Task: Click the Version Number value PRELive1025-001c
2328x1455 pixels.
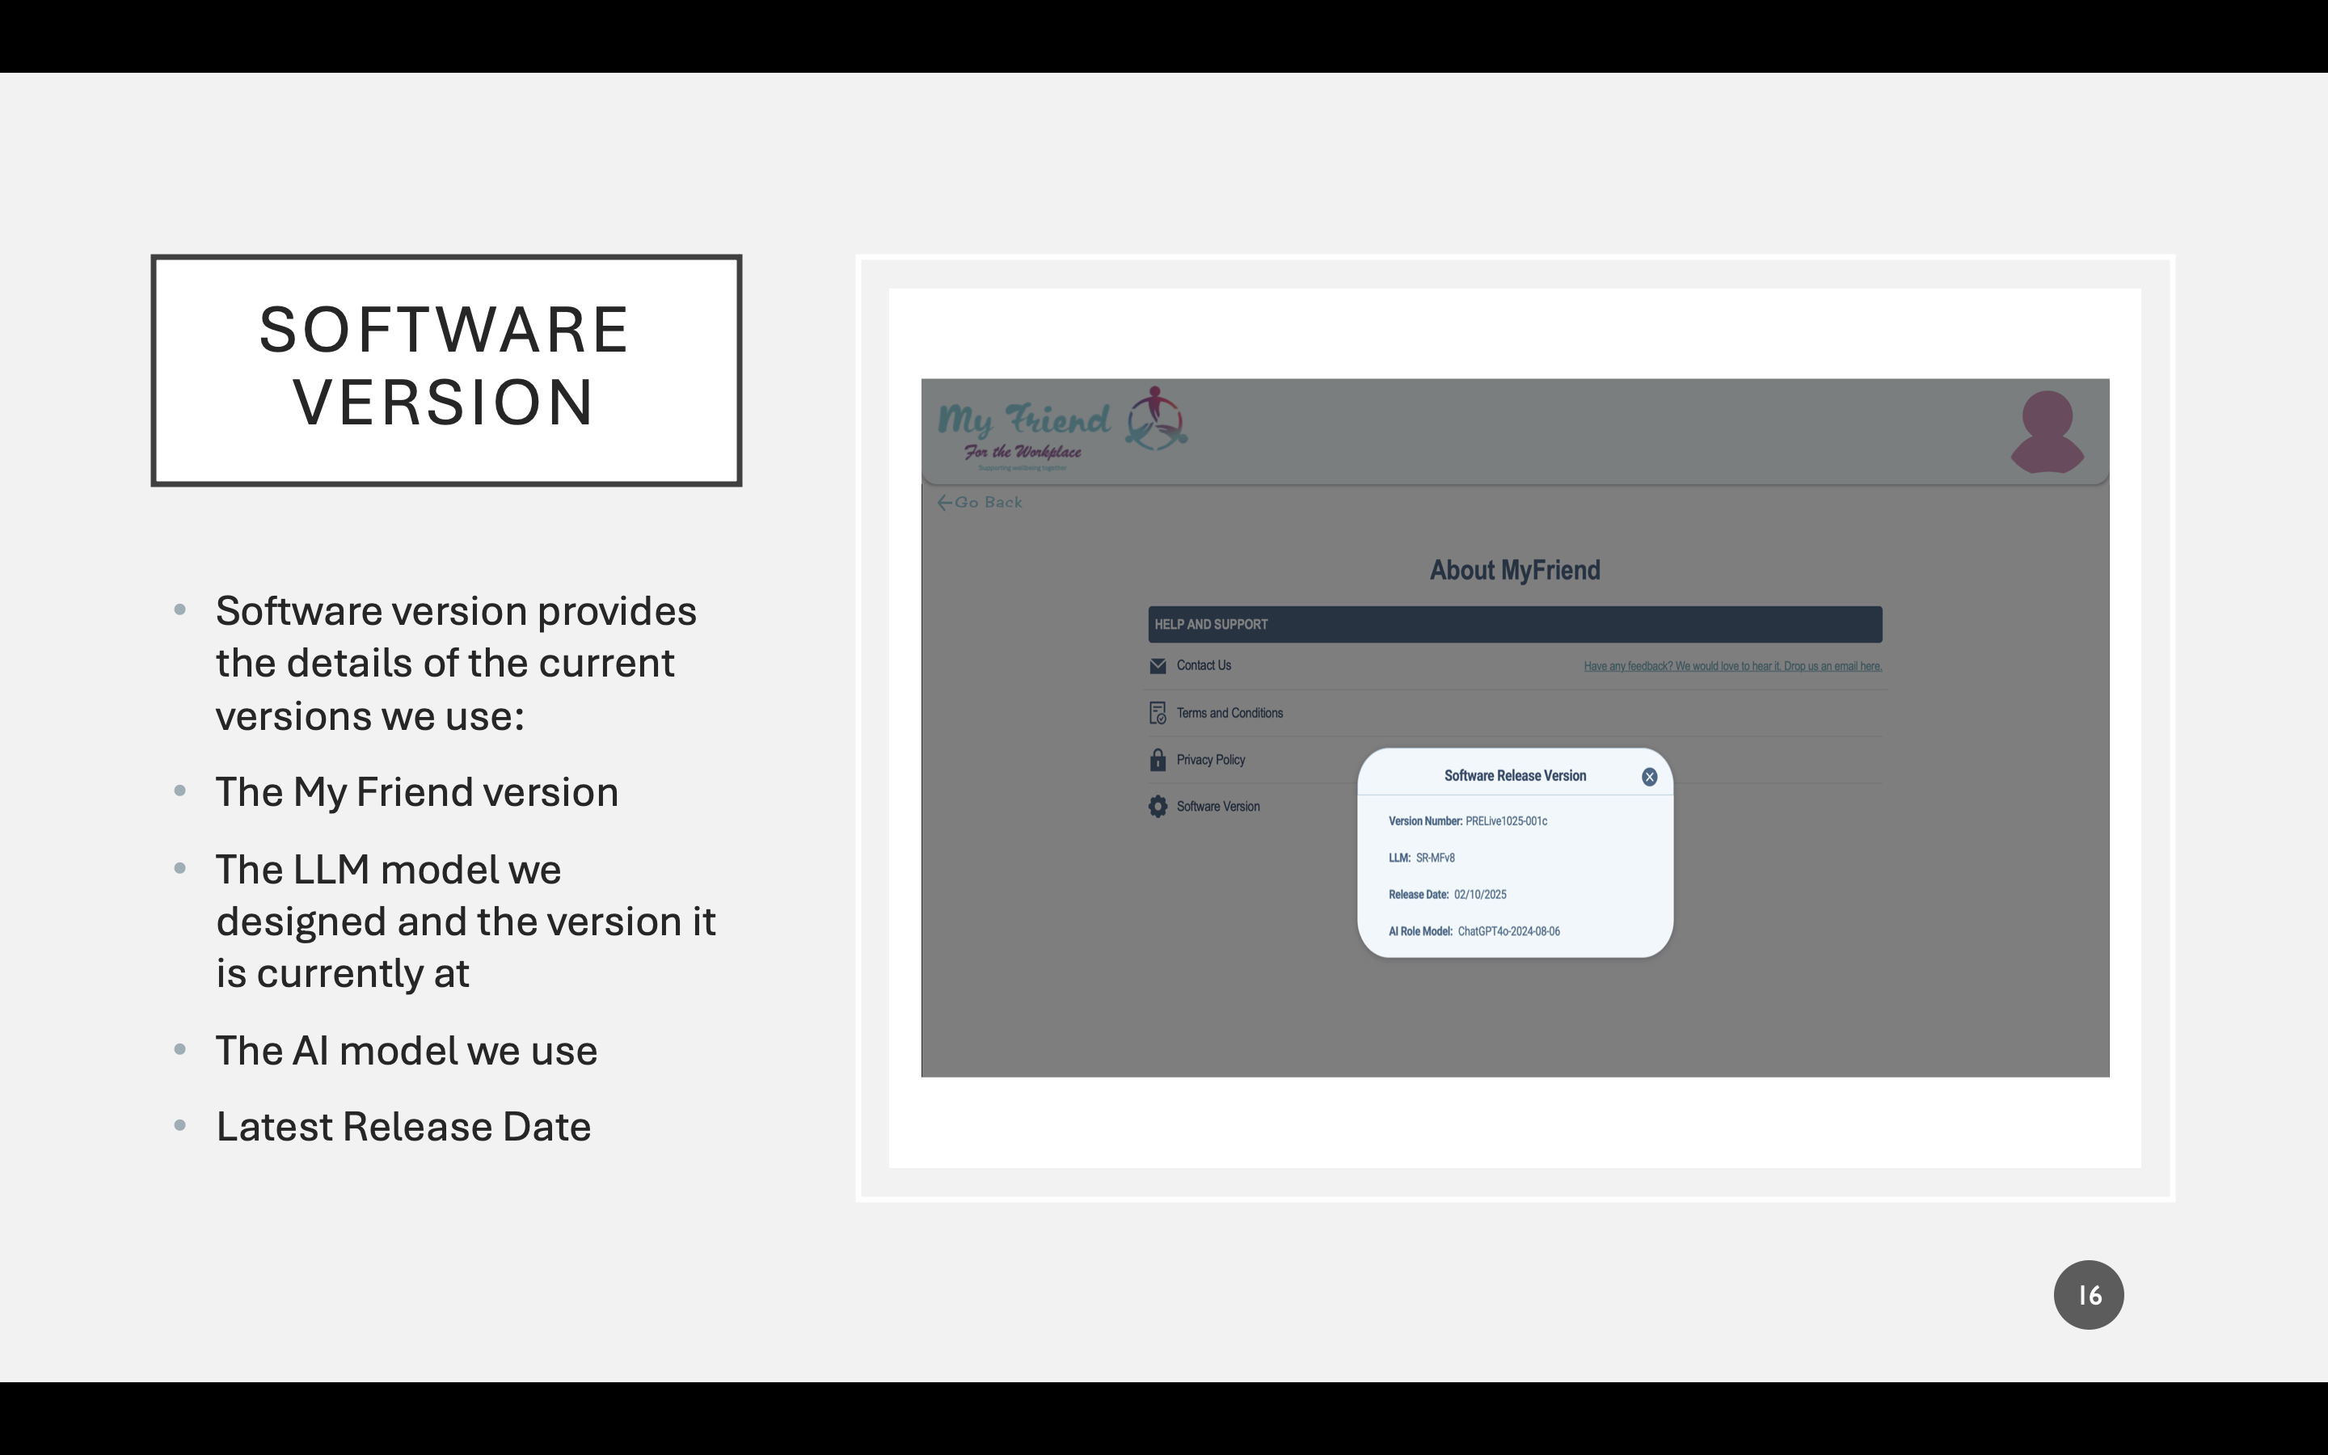Action: pyautogui.click(x=1505, y=822)
